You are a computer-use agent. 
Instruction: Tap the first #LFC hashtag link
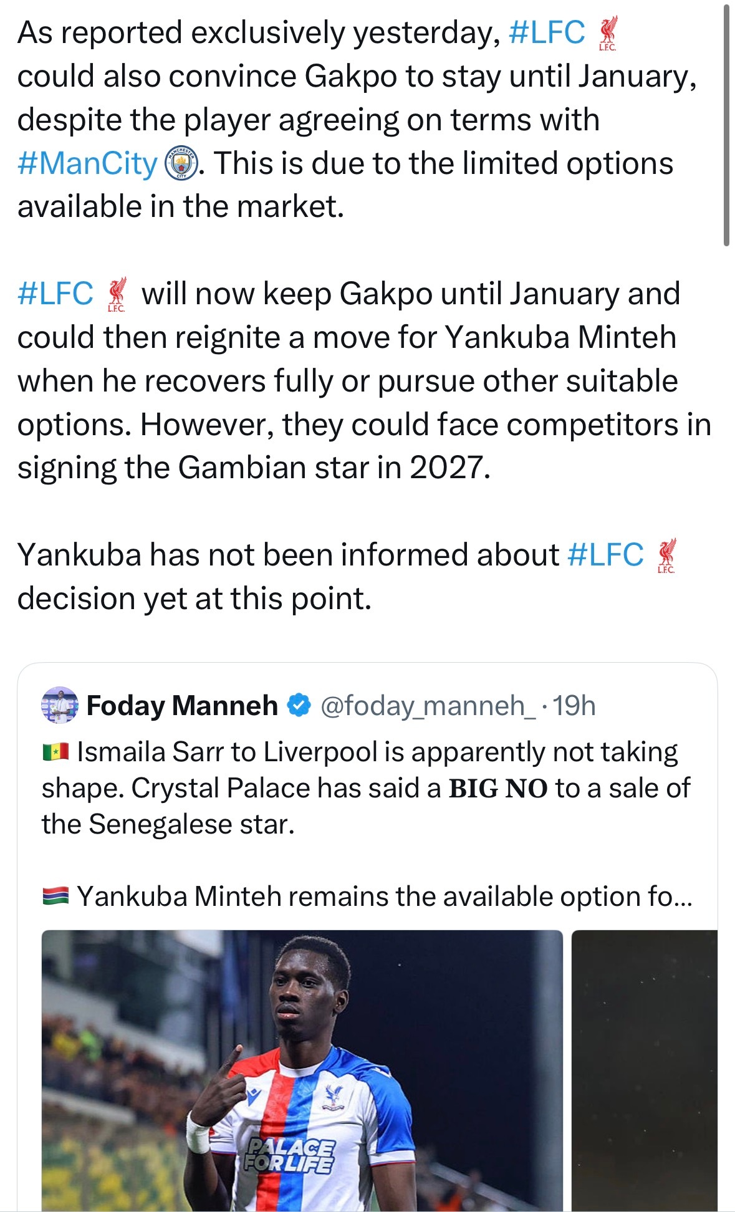pyautogui.click(x=547, y=32)
